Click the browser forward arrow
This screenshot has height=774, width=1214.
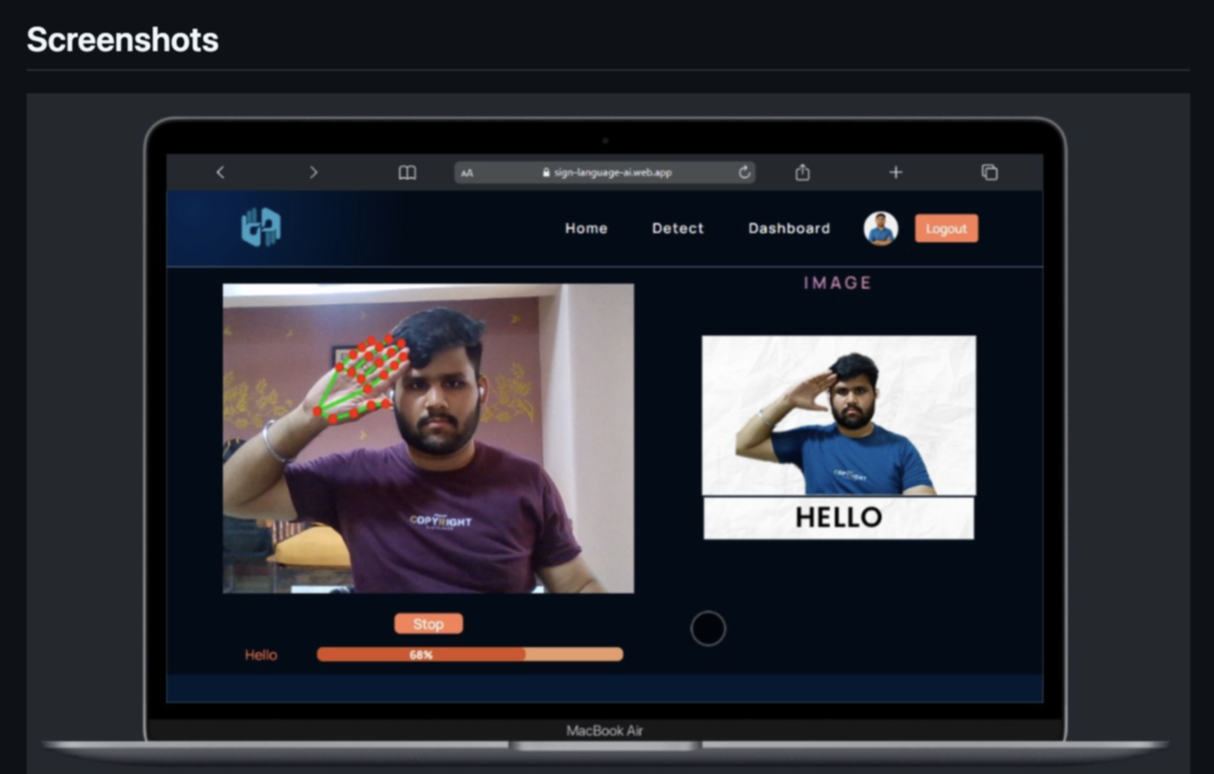pos(313,172)
